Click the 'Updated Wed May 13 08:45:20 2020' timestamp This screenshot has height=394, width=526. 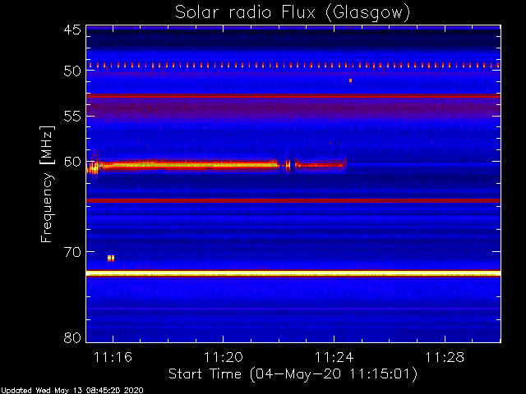point(72,391)
